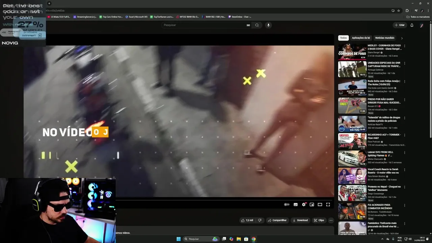Enter fullscreen mode
Viewport: 432px width, 243px height.
pyautogui.click(x=328, y=205)
